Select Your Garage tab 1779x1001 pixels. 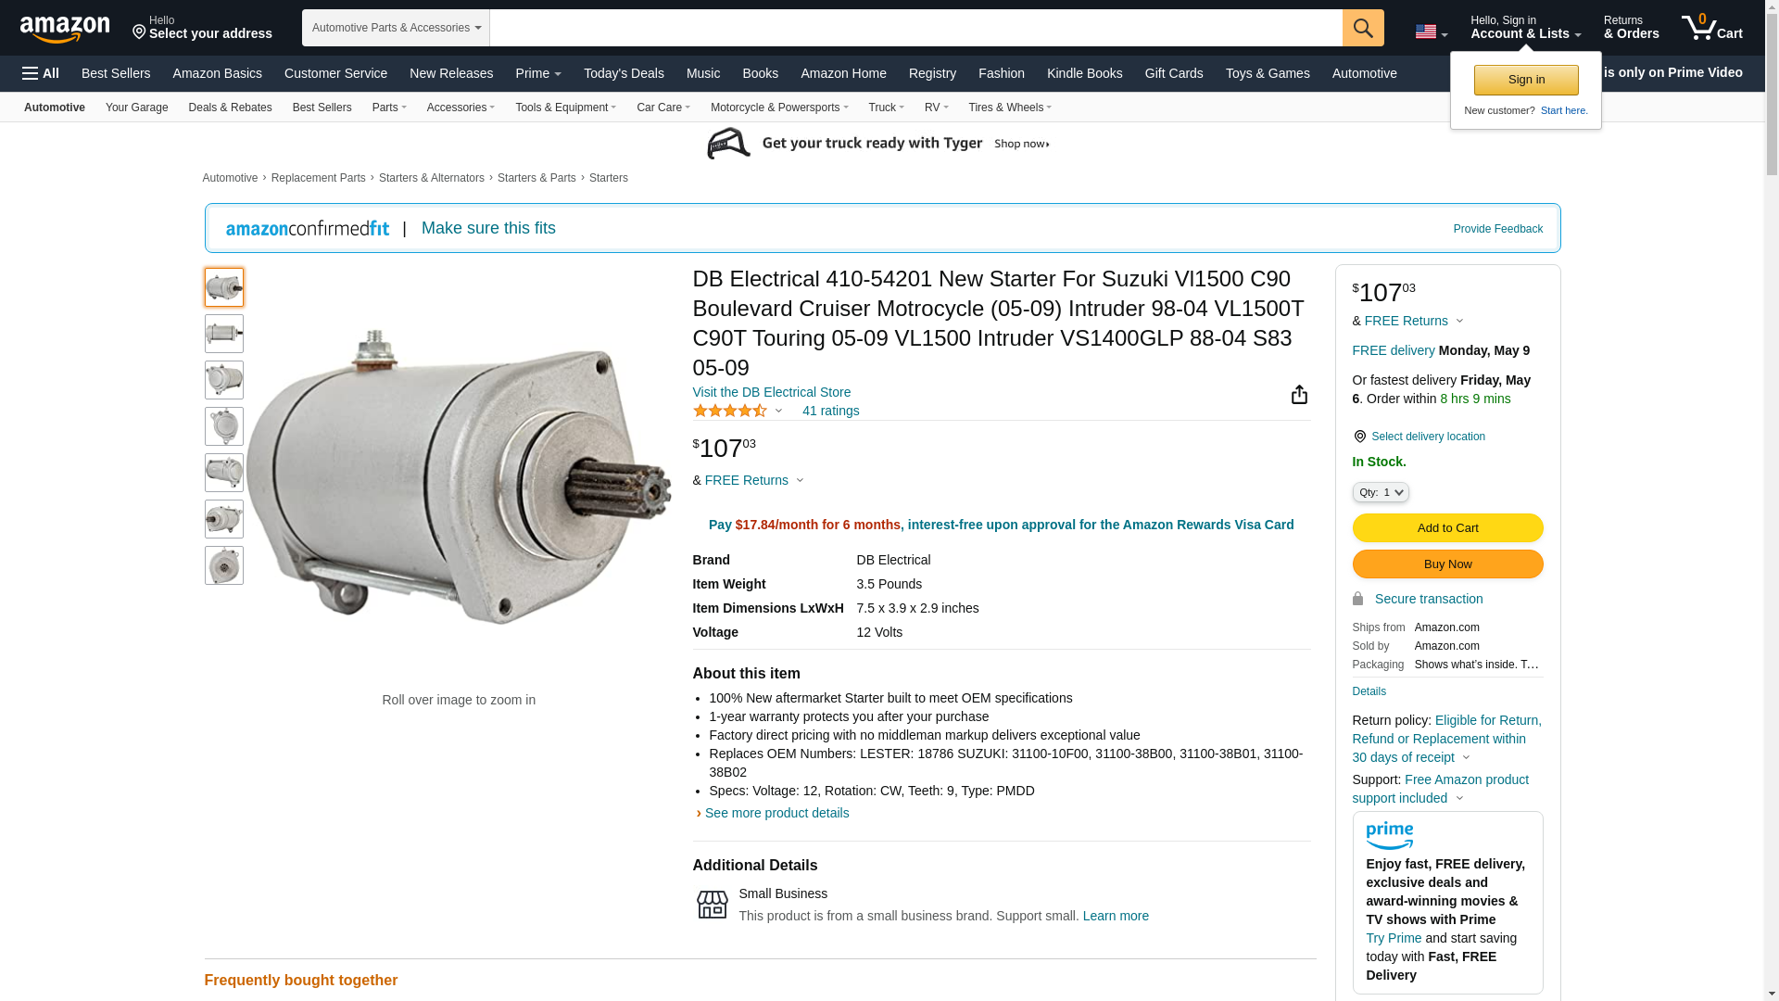136,108
